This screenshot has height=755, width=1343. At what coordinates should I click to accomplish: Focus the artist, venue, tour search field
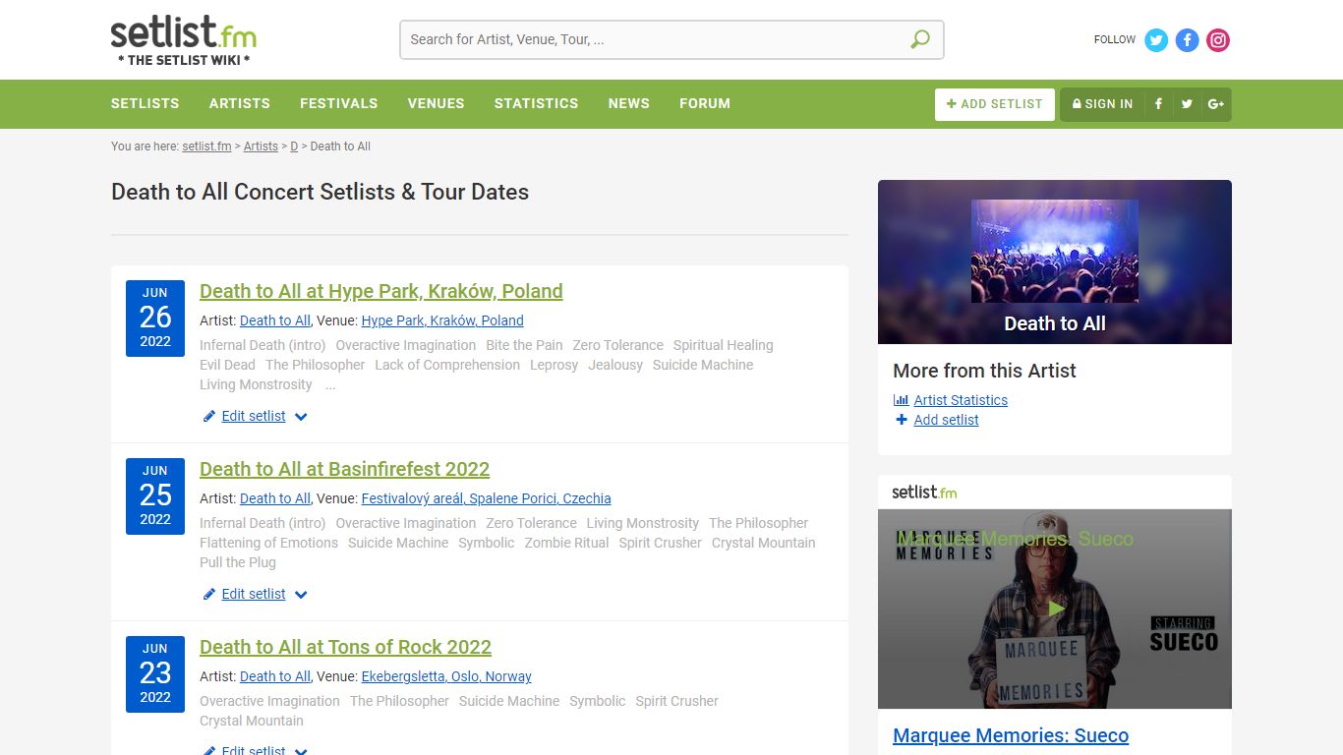(x=671, y=39)
